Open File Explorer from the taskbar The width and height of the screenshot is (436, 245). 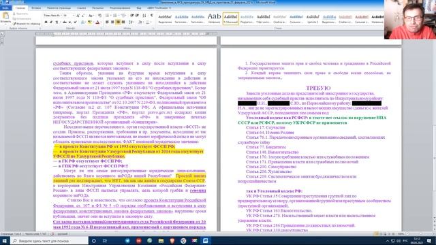tap(161, 240)
